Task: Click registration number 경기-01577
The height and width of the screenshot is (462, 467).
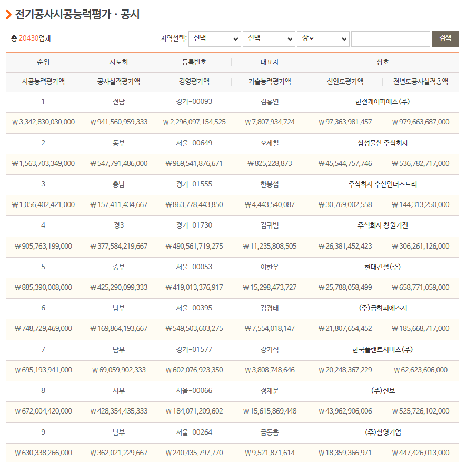Action: (x=194, y=349)
